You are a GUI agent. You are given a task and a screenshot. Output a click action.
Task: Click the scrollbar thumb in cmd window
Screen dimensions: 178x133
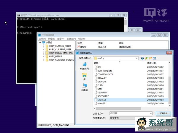(125, 22)
